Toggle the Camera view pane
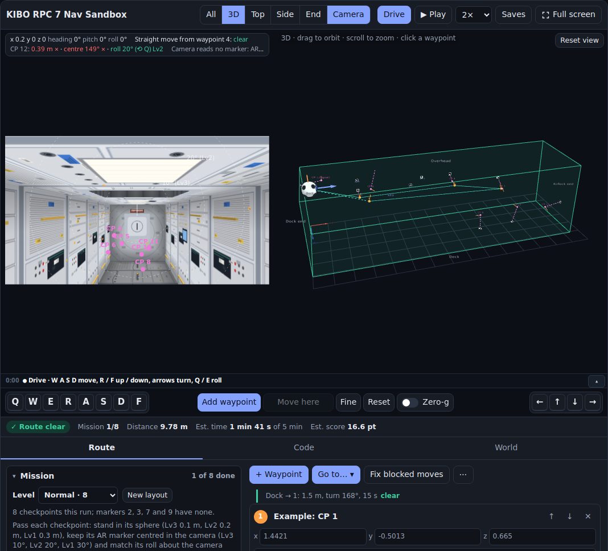Image resolution: width=608 pixels, height=551 pixels. (348, 15)
